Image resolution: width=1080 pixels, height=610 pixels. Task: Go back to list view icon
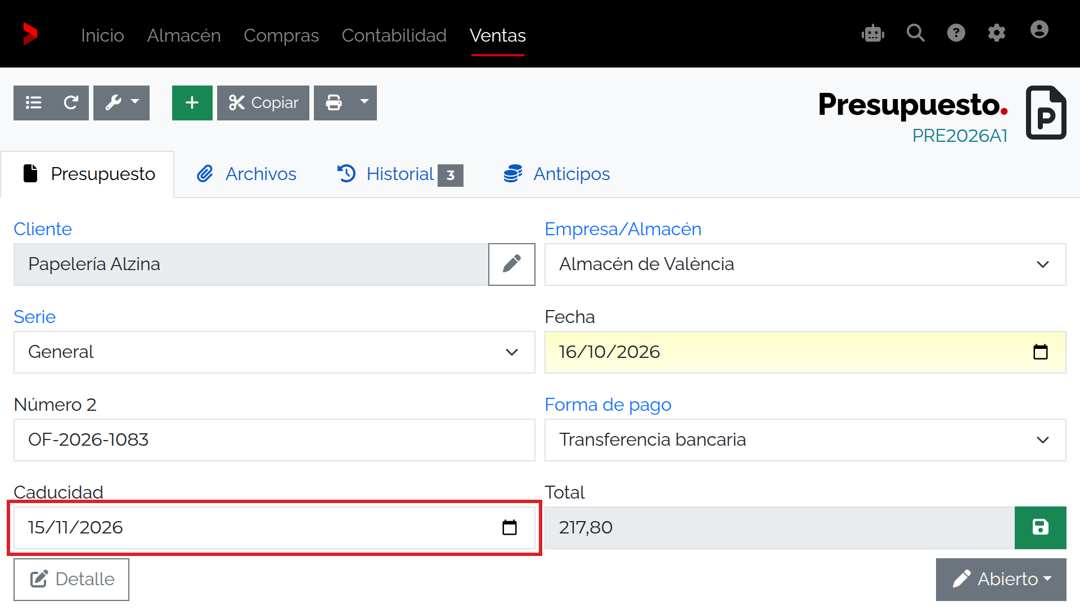33,103
